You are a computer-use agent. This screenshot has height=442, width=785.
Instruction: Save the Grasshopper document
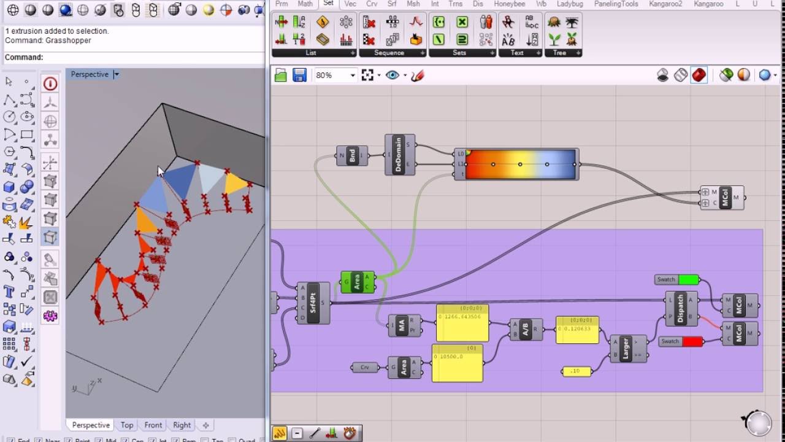click(299, 76)
